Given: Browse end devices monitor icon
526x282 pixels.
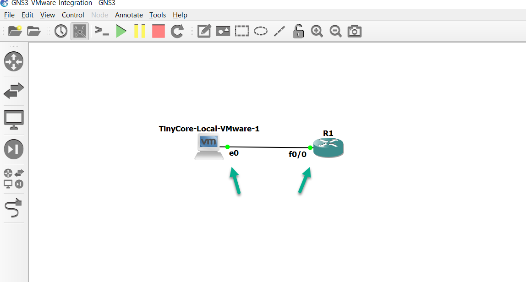Looking at the screenshot, I should click(x=14, y=119).
